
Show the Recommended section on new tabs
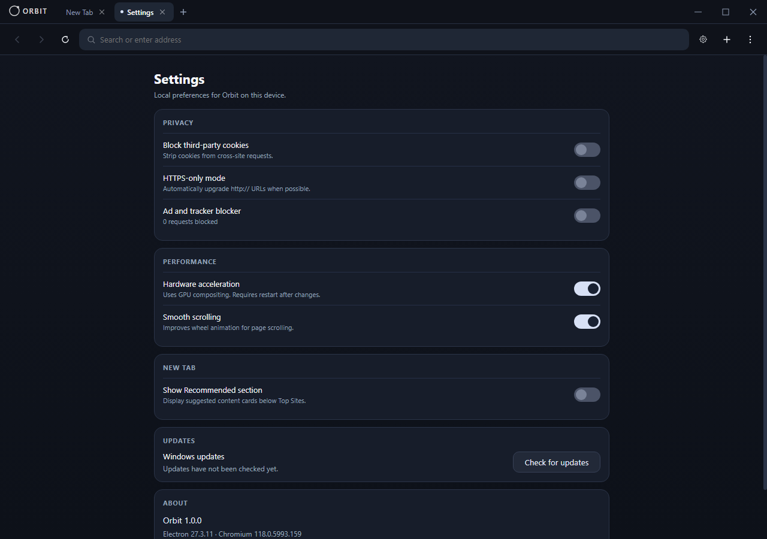coord(587,395)
